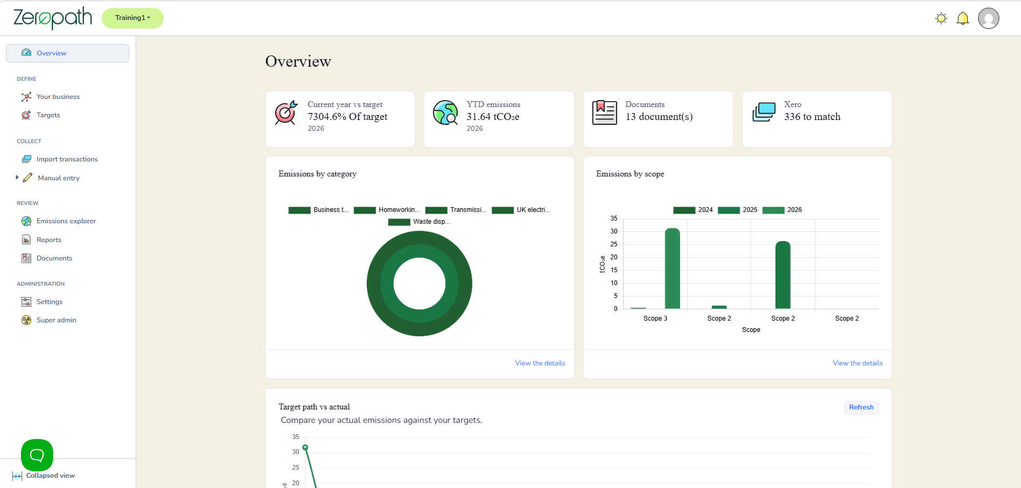
Task: Toggle the 2024 series in scope chart legend
Action: [693, 210]
